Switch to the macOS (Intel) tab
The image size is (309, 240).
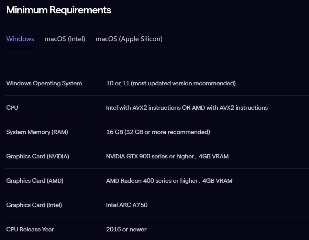[65, 39]
